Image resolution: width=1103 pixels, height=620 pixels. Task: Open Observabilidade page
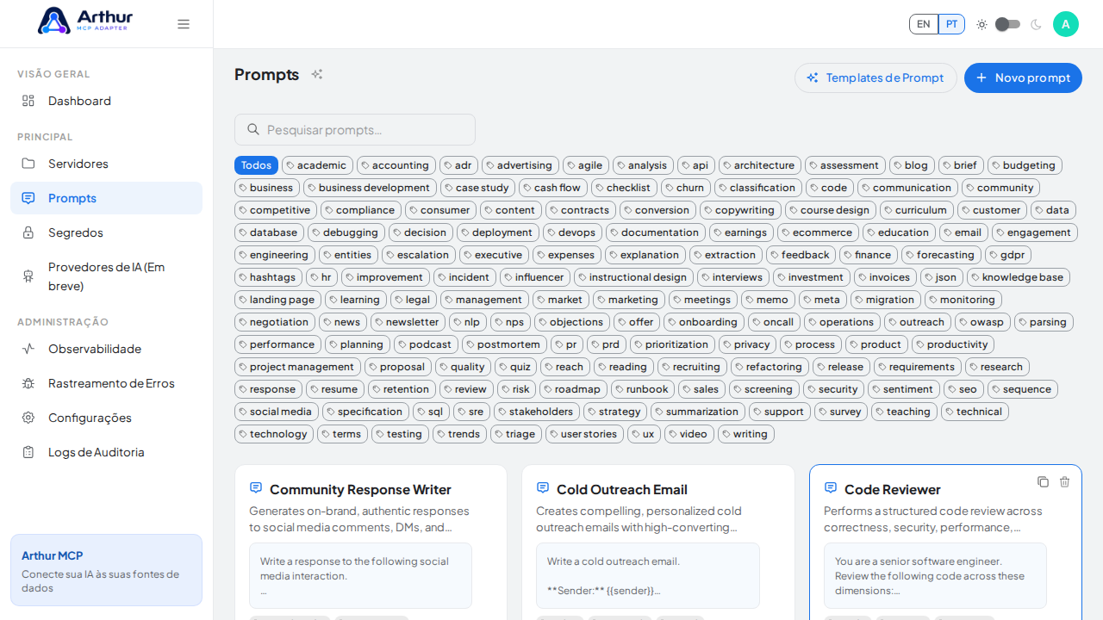[x=106, y=349]
